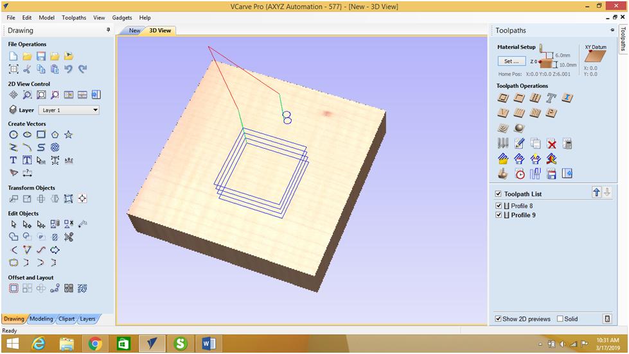Open the VCarve toolpath icon

coord(503,113)
